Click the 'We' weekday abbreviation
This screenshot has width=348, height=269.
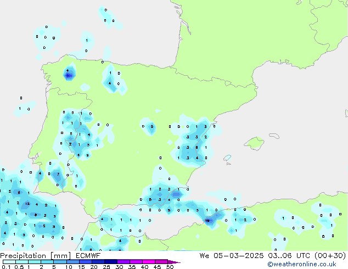pyautogui.click(x=204, y=256)
